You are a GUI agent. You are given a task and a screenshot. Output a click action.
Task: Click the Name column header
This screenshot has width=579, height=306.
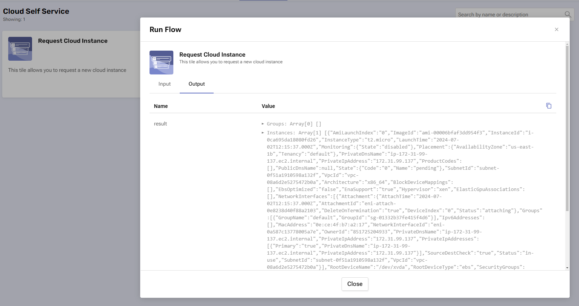[161, 106]
